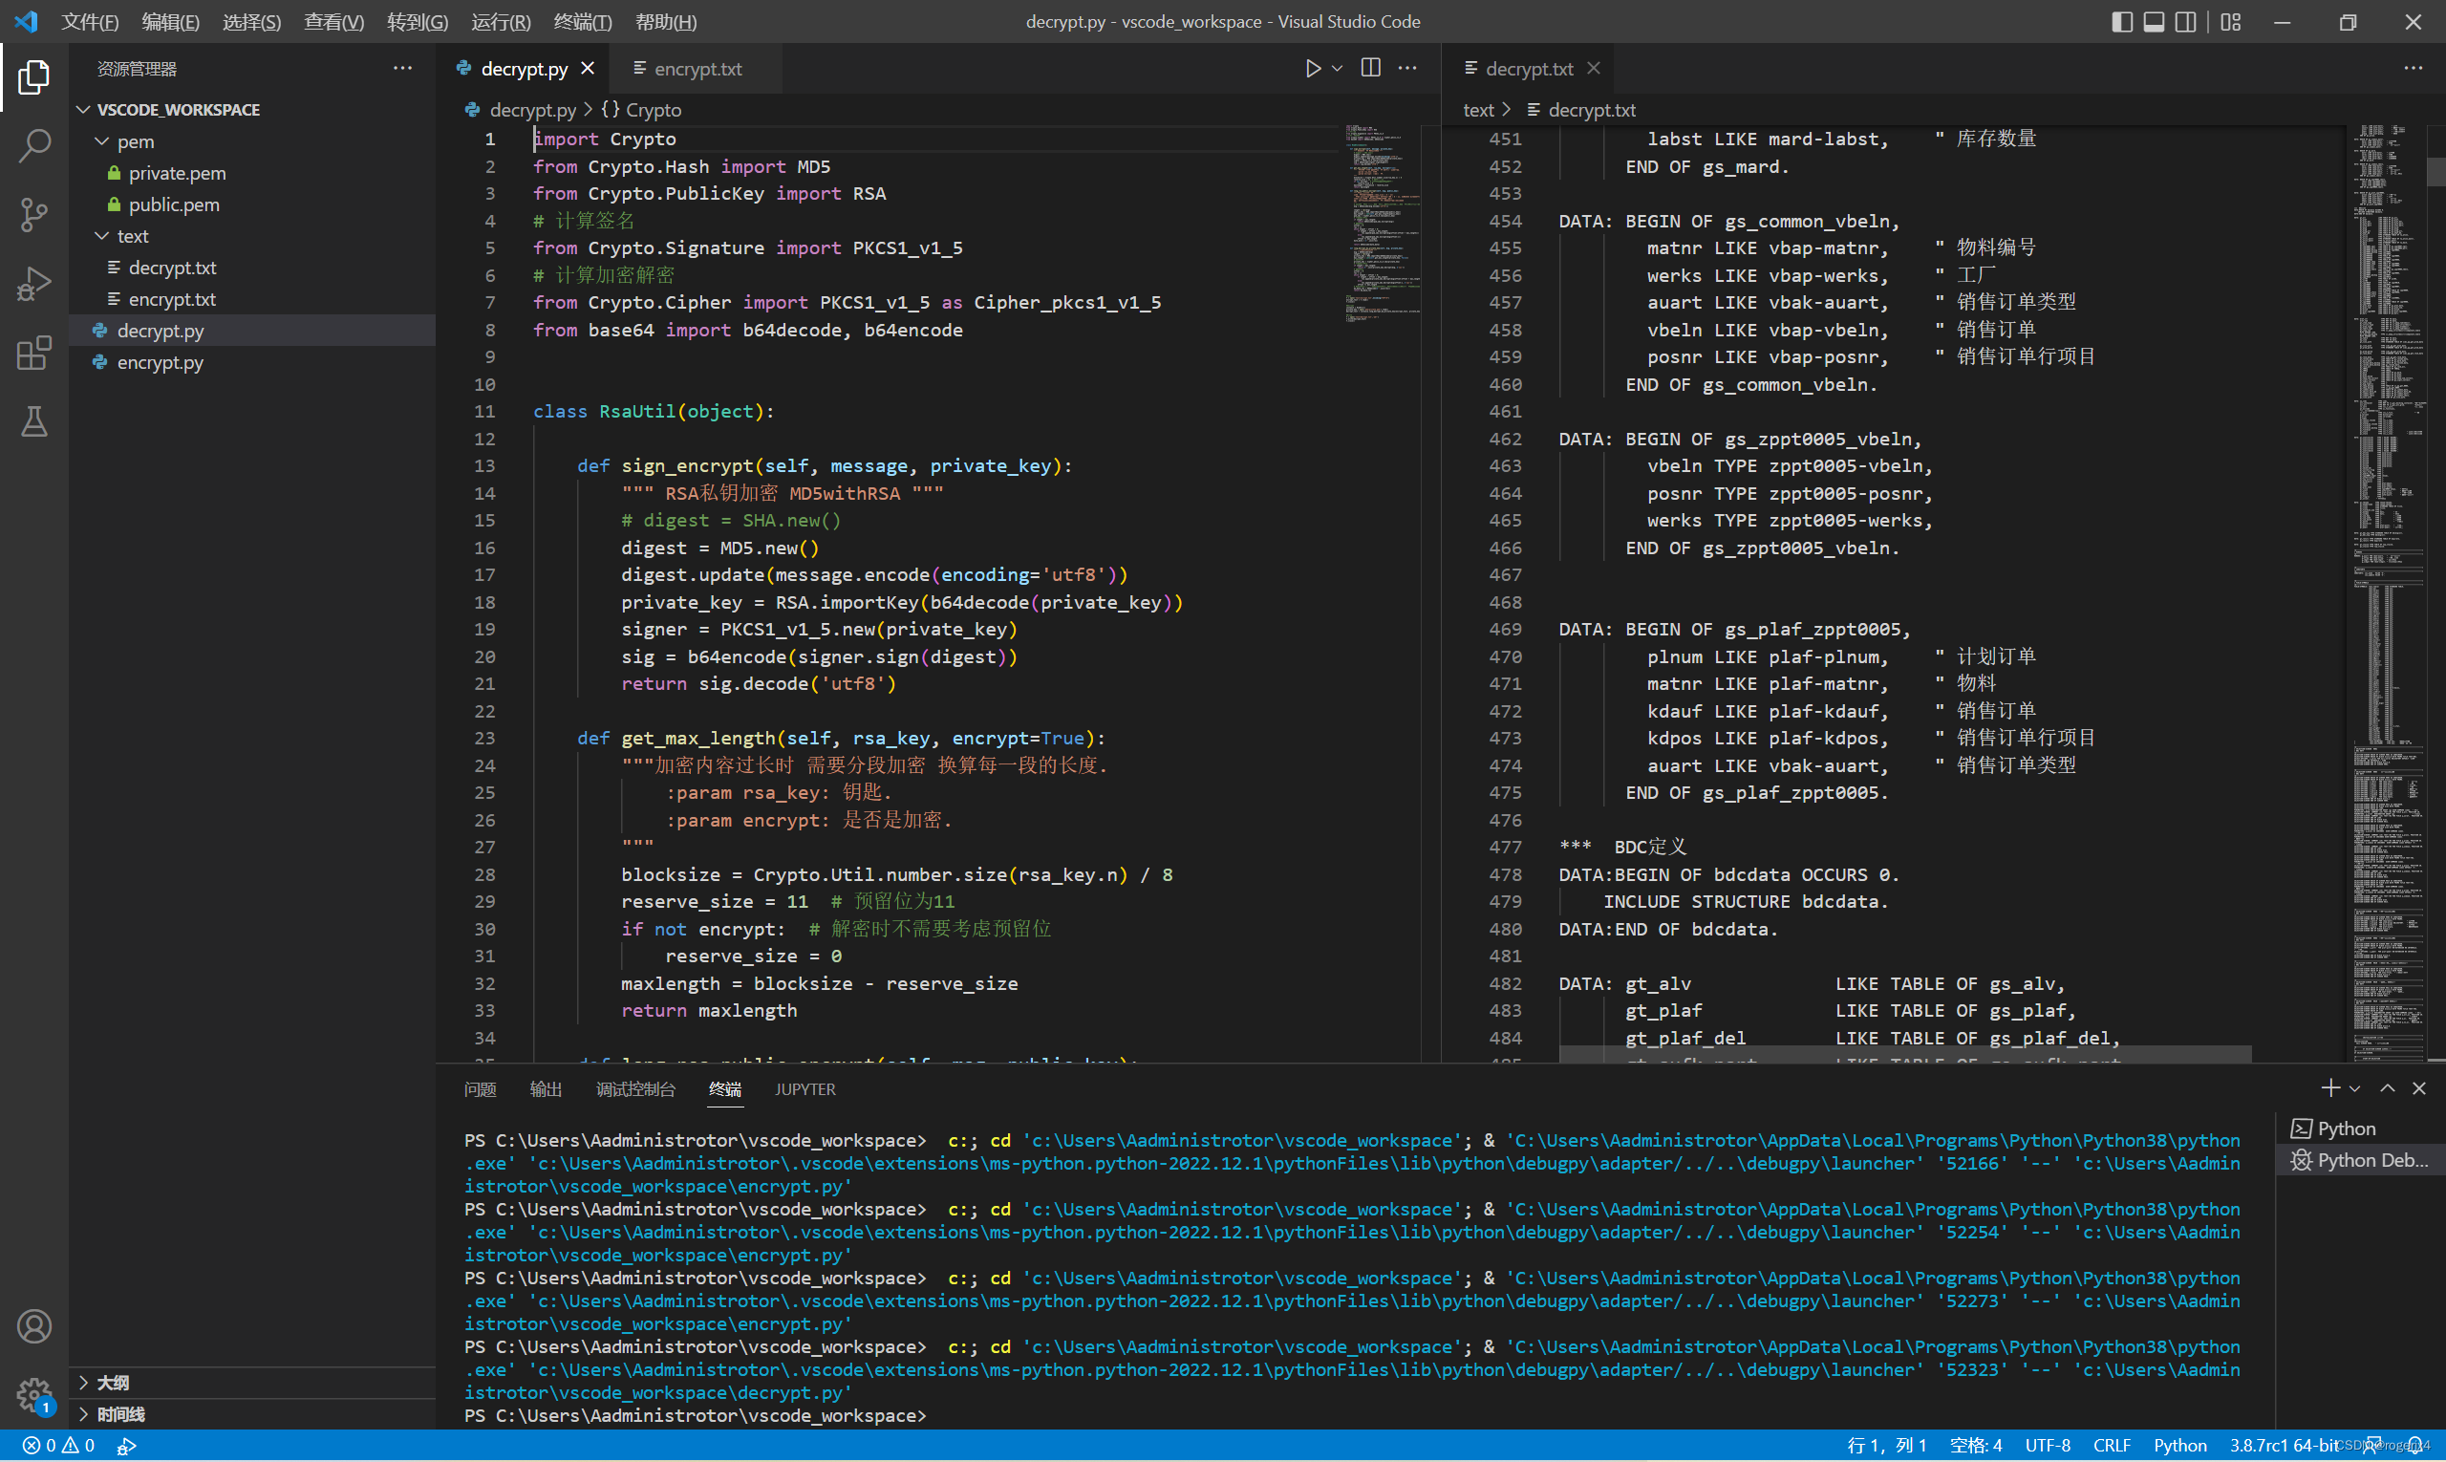Click Python language mode in status bar
The image size is (2446, 1462).
pos(2179,1445)
